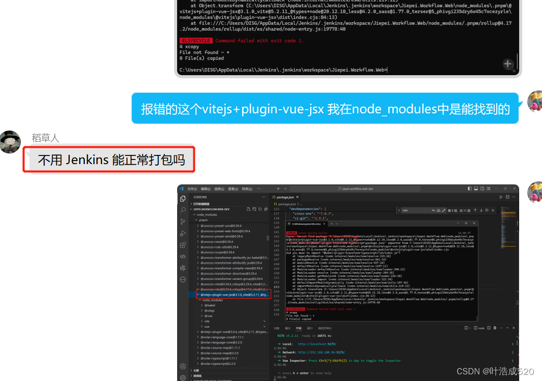Go back using the VS Code back arrow
The image size is (542, 381).
(x=279, y=188)
